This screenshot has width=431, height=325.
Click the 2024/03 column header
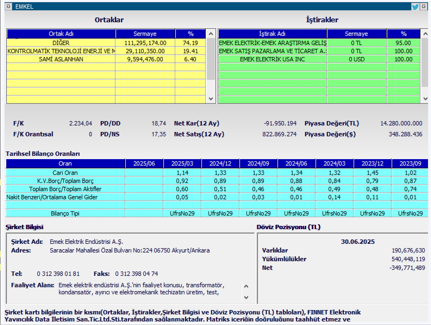(x=334, y=163)
